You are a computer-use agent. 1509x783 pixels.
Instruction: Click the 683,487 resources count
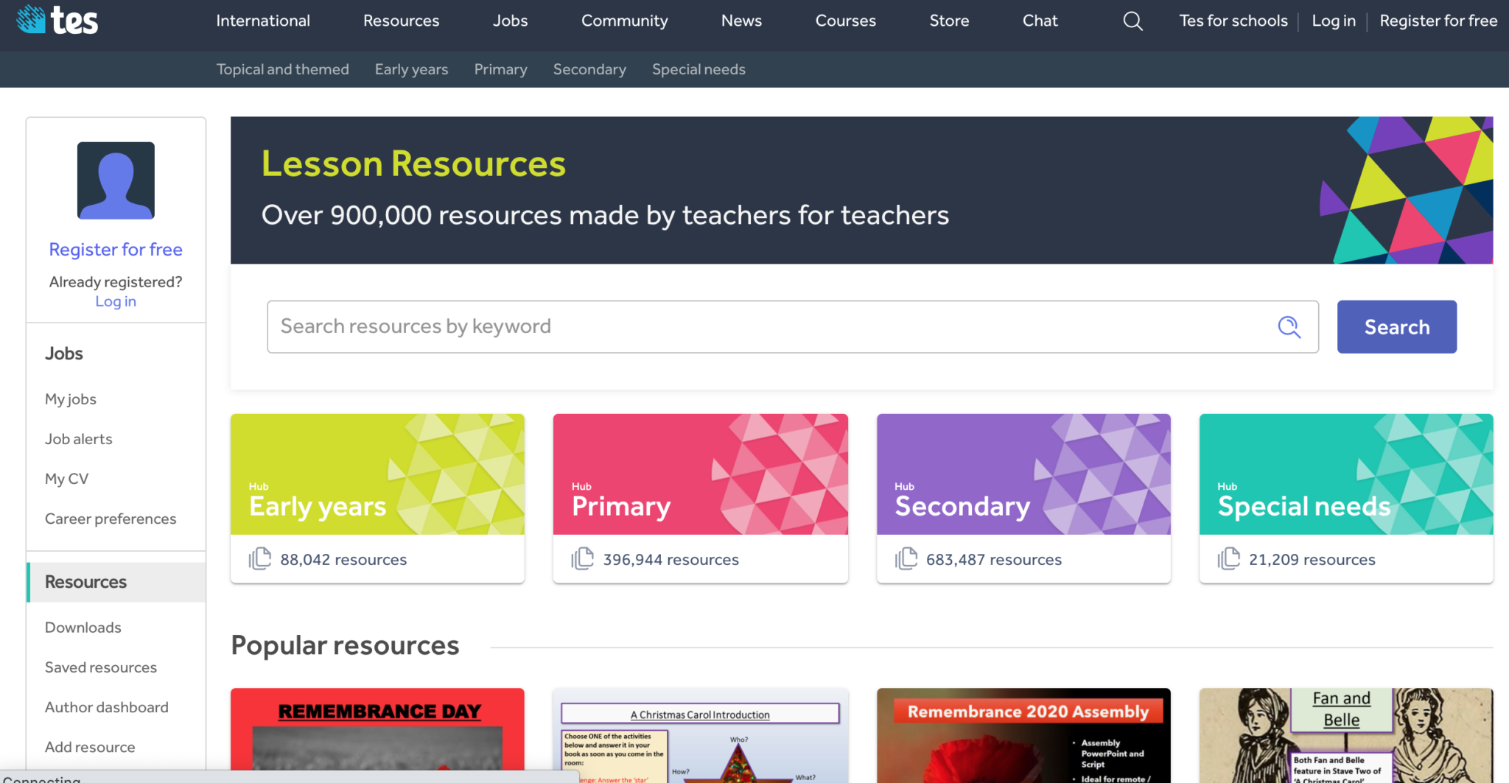[994, 560]
